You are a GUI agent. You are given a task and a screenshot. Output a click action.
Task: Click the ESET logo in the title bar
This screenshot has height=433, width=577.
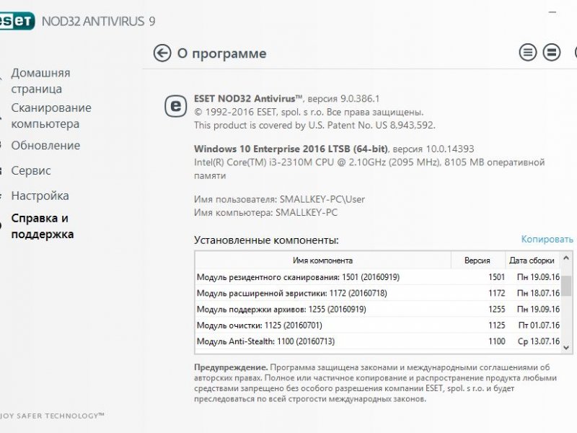click(17, 21)
